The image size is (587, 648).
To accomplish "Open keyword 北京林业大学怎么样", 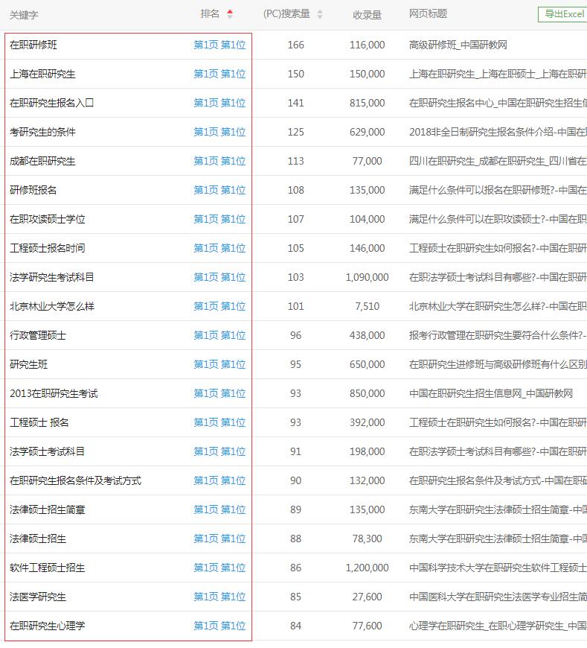I will coord(51,306).
